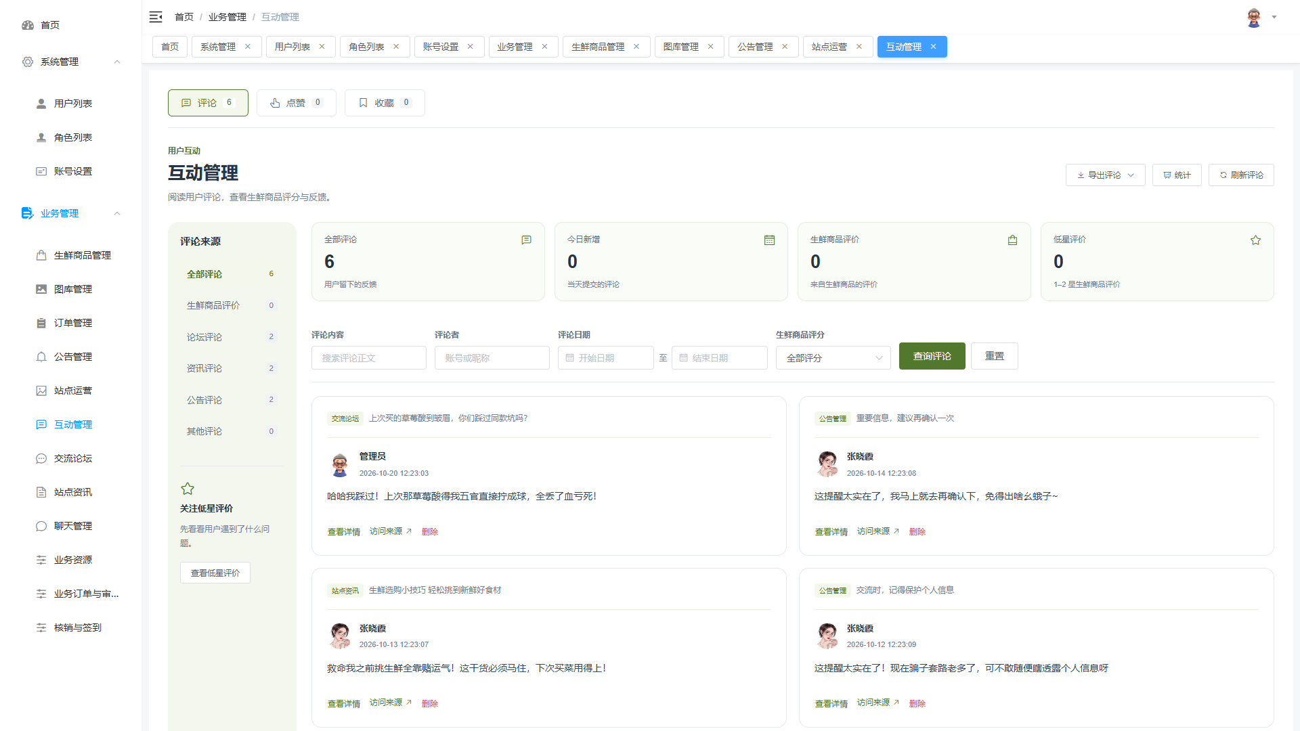
Task: Focus the 账号或昵称 input field
Action: pyautogui.click(x=492, y=358)
